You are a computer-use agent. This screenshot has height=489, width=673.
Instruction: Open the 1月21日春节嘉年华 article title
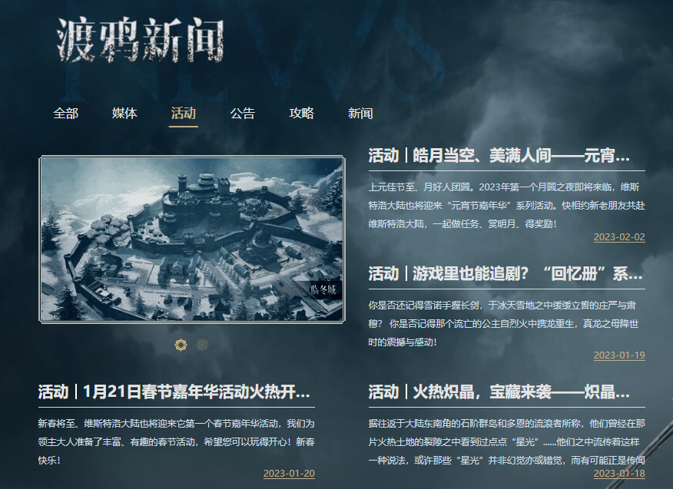174,392
